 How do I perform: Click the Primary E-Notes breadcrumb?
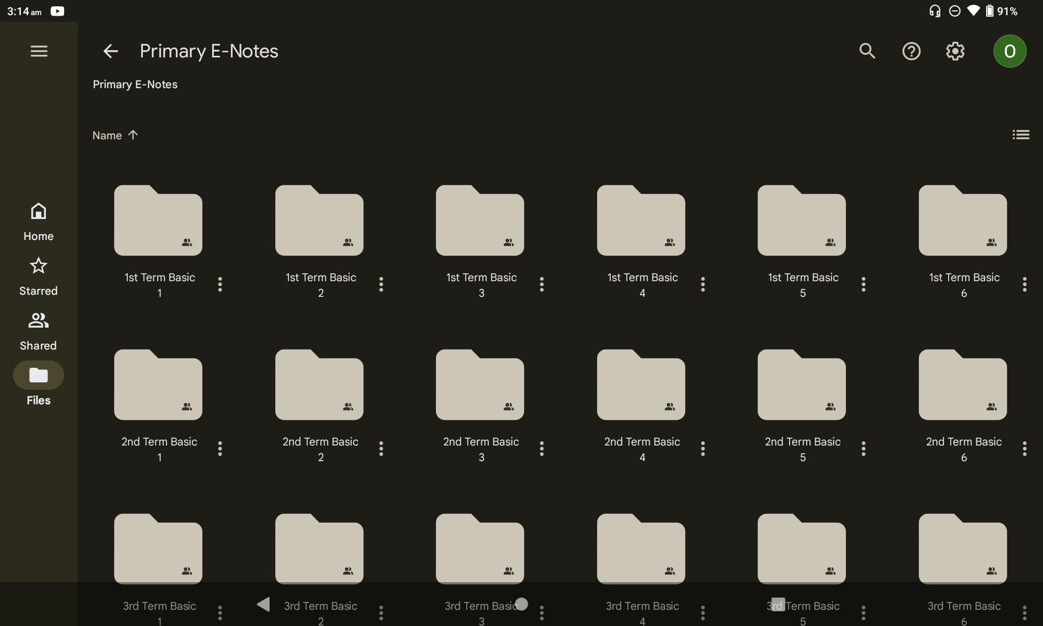[x=135, y=85]
